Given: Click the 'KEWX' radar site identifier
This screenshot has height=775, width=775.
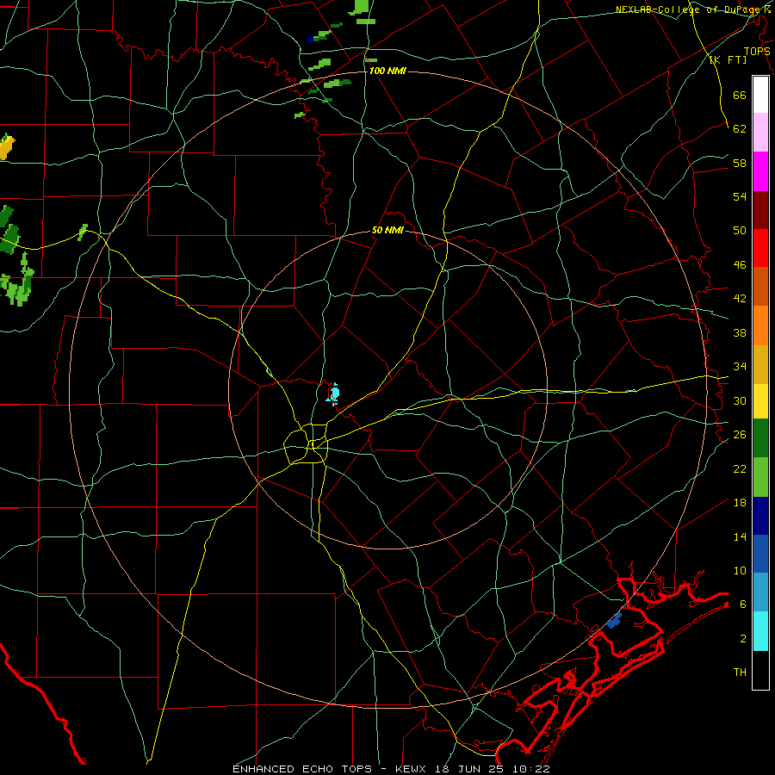Looking at the screenshot, I should [410, 769].
